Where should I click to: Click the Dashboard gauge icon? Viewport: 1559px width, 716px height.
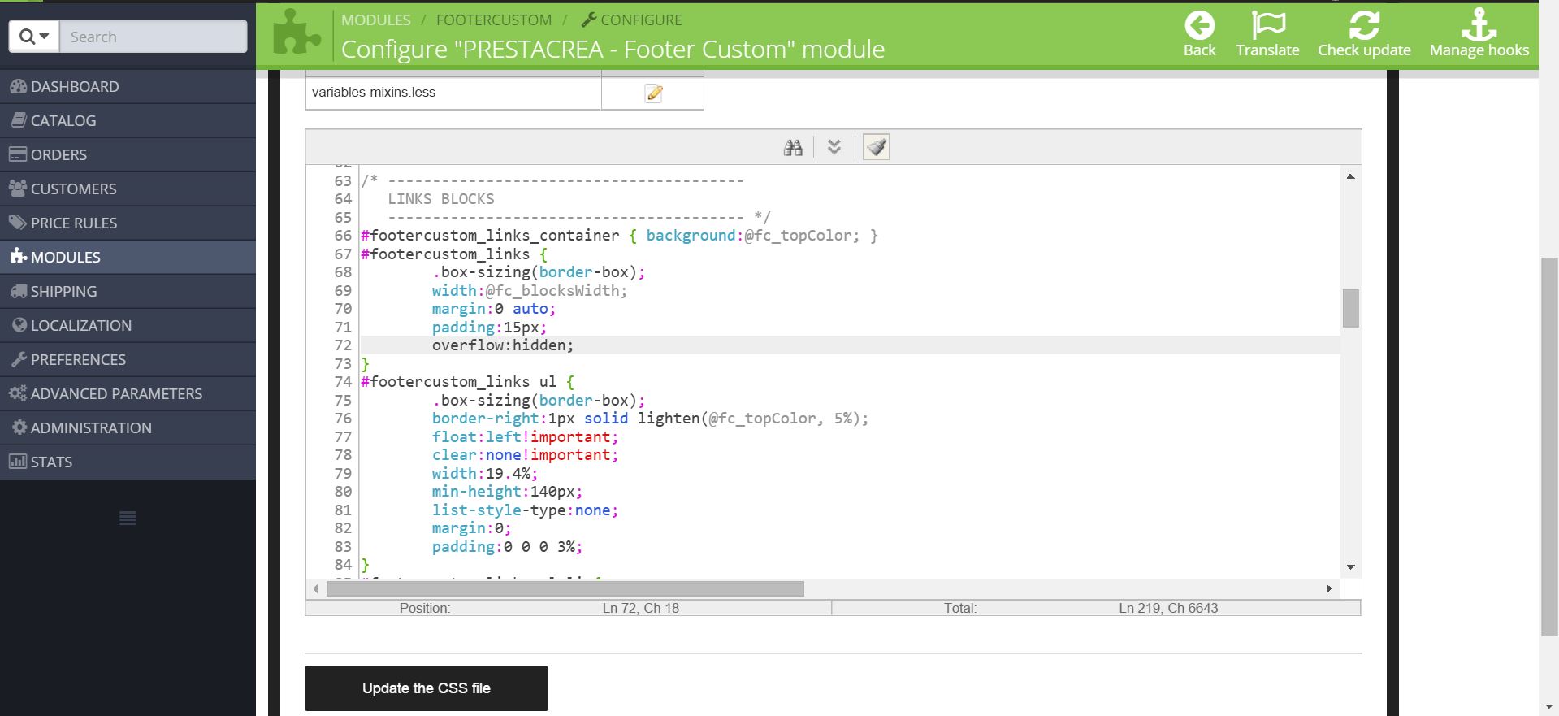18,86
